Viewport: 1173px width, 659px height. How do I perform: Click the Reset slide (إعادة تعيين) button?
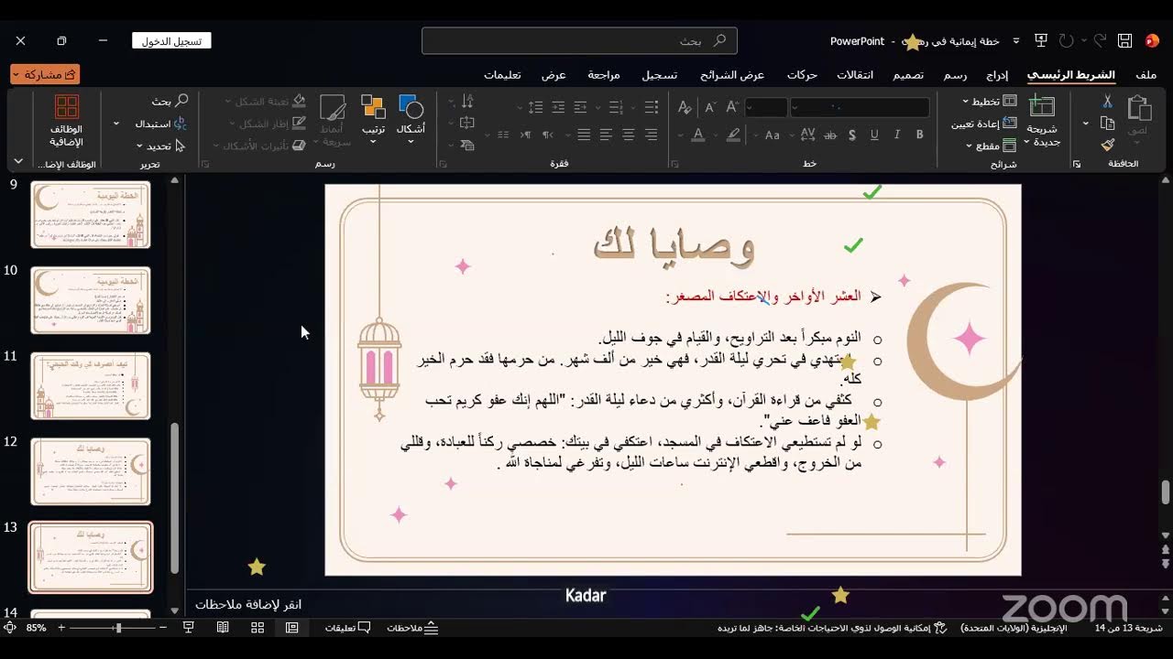coord(983,124)
